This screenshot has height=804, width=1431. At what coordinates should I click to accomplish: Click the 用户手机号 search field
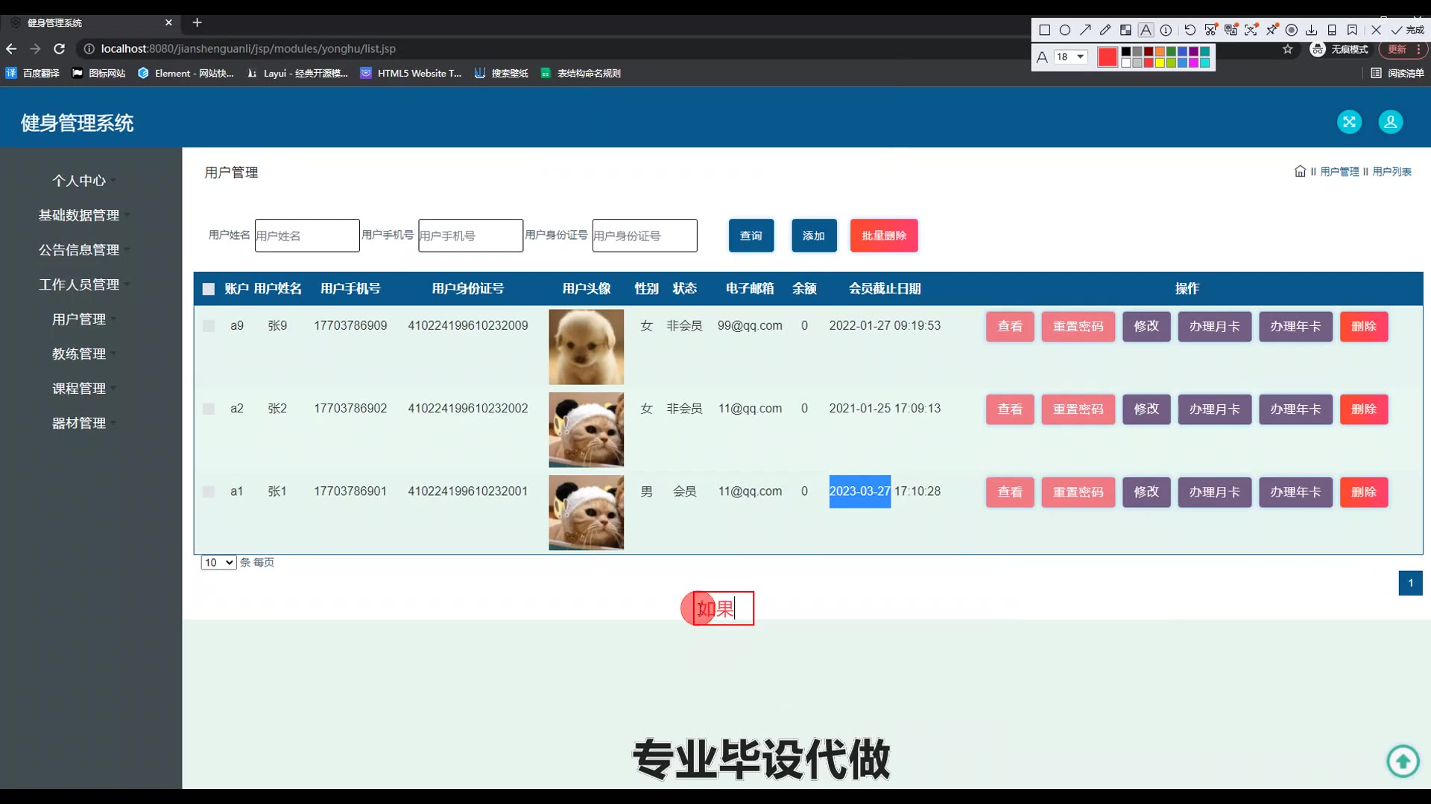(x=470, y=235)
